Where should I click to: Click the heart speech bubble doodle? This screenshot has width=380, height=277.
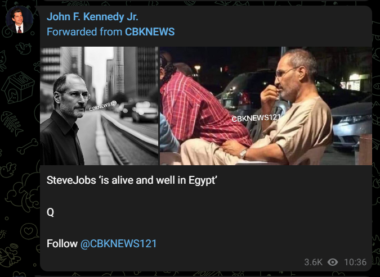tap(29, 231)
